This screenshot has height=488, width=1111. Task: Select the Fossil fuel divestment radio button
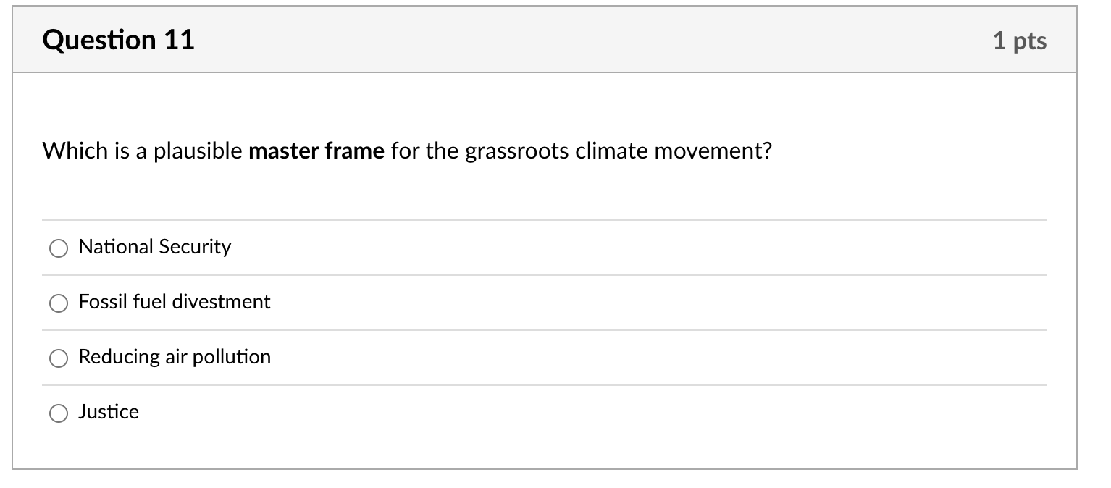(59, 303)
